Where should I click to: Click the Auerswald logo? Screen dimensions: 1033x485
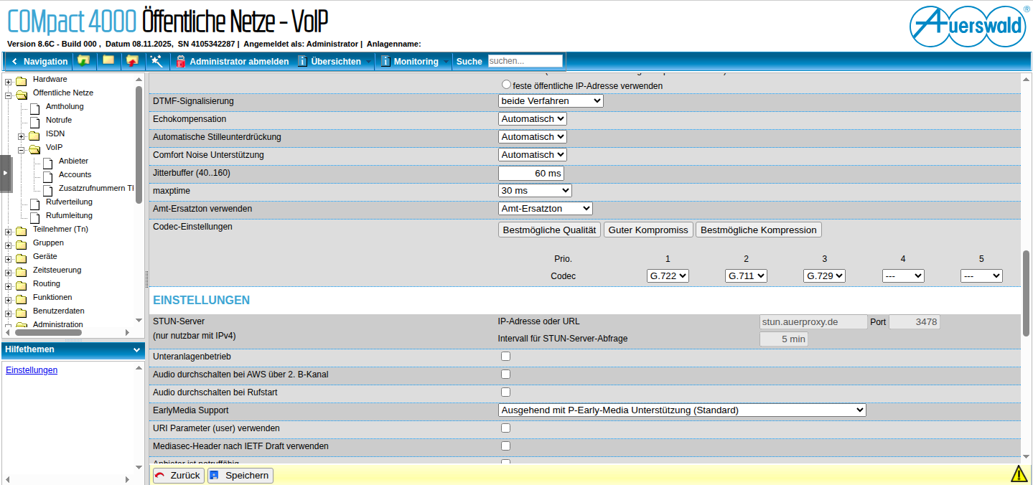(x=968, y=27)
